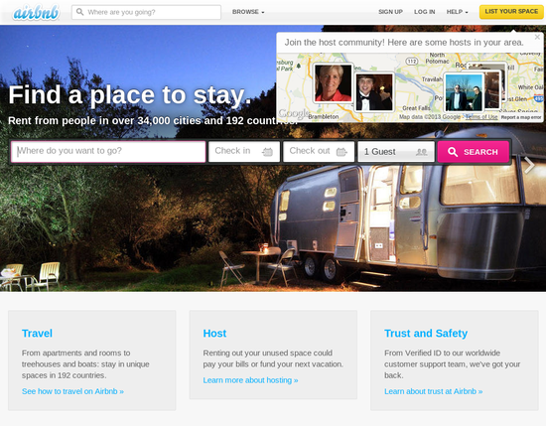Click Log In in the header
This screenshot has width=546, height=426.
tap(425, 12)
